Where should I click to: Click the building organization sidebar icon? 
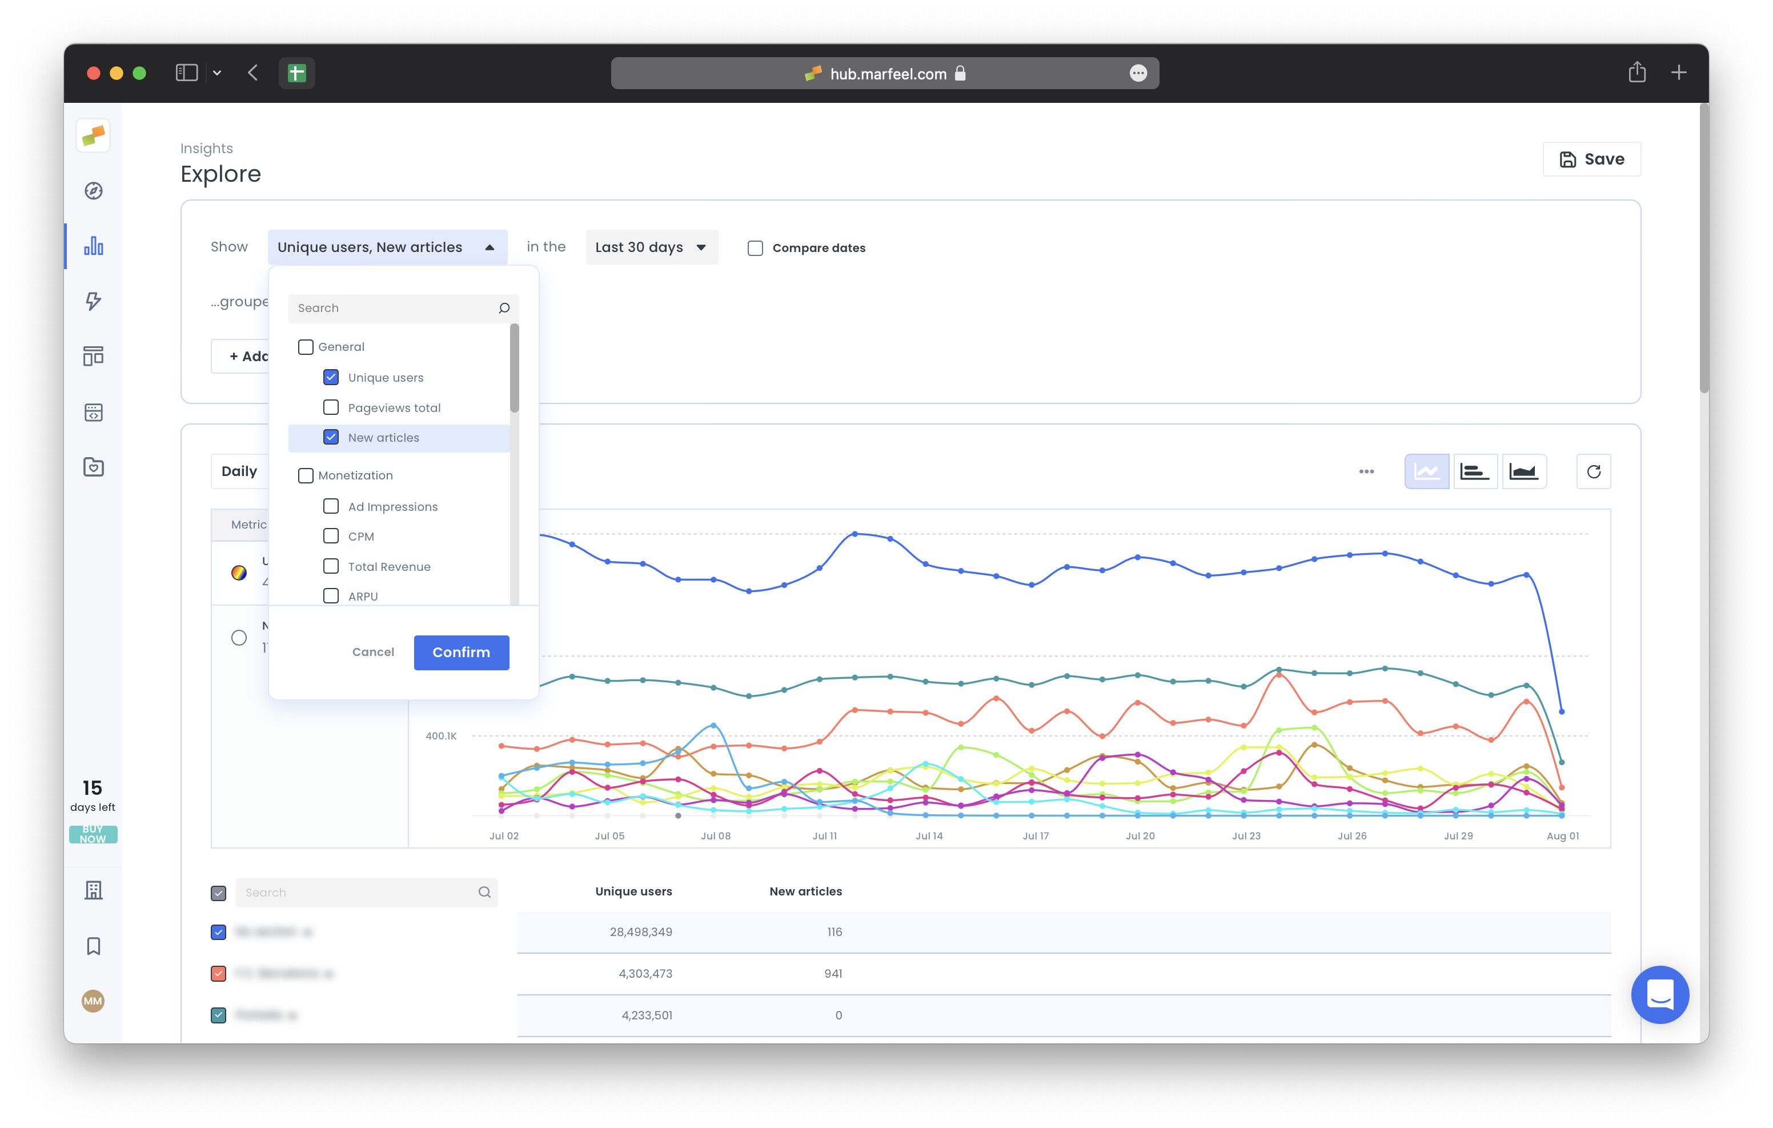pyautogui.click(x=94, y=890)
